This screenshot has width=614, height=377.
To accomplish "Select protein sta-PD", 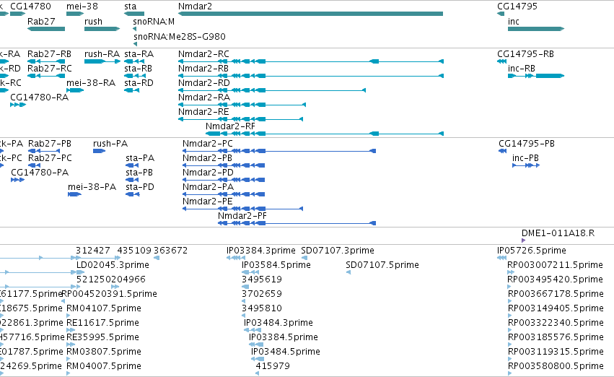I will pyautogui.click(x=133, y=194).
